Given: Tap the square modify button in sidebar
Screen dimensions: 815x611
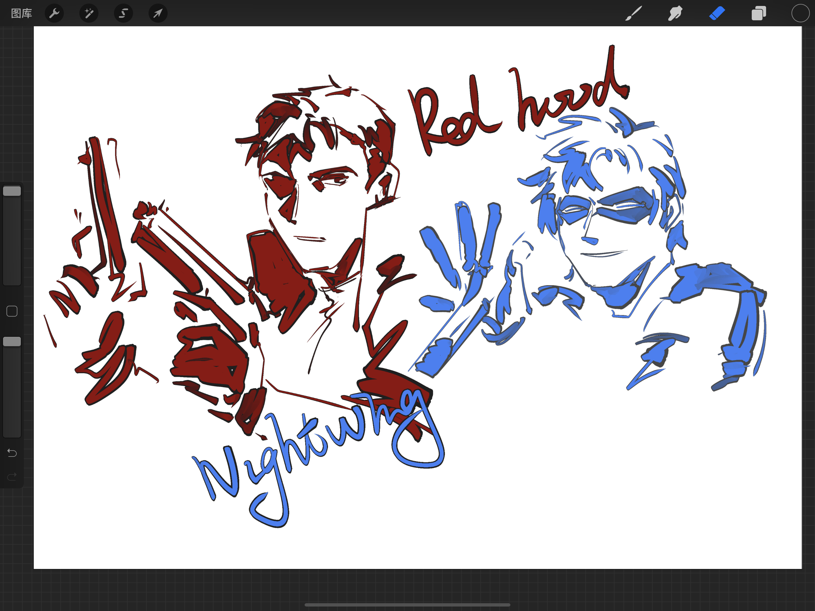Looking at the screenshot, I should (12, 311).
